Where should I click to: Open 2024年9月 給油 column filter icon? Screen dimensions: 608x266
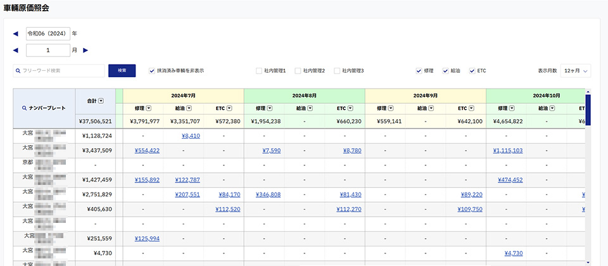(431, 108)
